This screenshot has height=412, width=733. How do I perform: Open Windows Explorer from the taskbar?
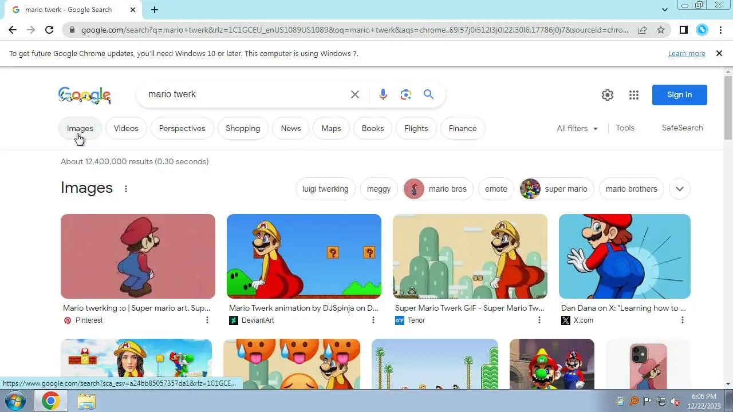click(86, 401)
